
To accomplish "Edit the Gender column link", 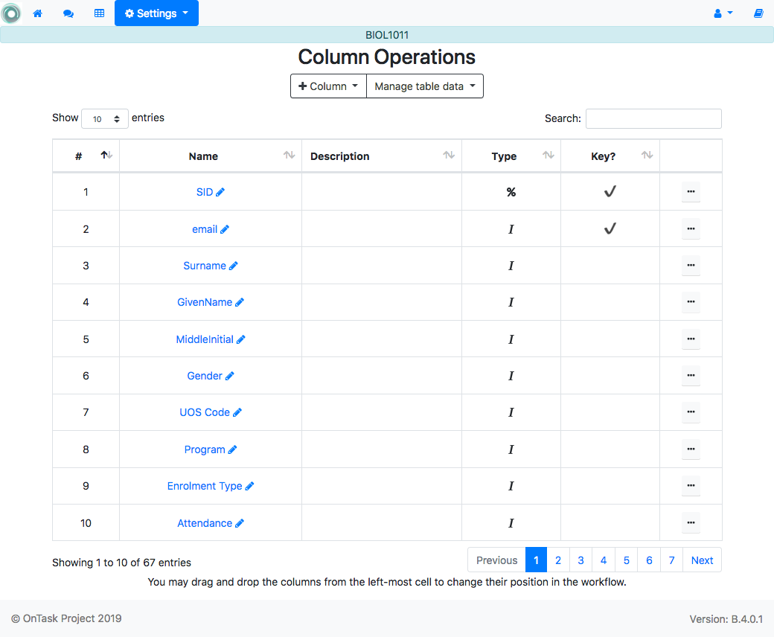I will (x=211, y=376).
